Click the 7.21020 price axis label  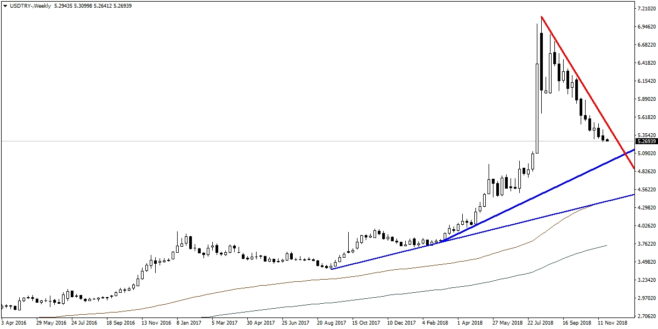click(x=646, y=9)
